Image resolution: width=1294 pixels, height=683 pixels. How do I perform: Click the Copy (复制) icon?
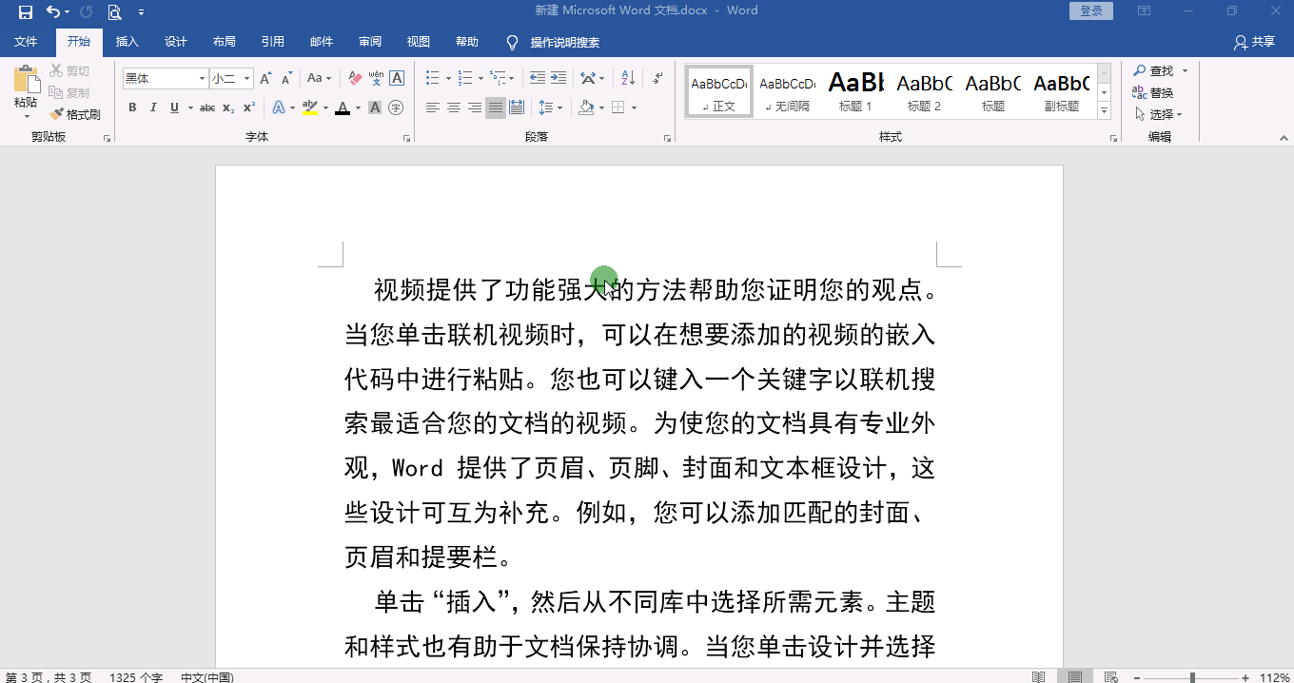[56, 93]
